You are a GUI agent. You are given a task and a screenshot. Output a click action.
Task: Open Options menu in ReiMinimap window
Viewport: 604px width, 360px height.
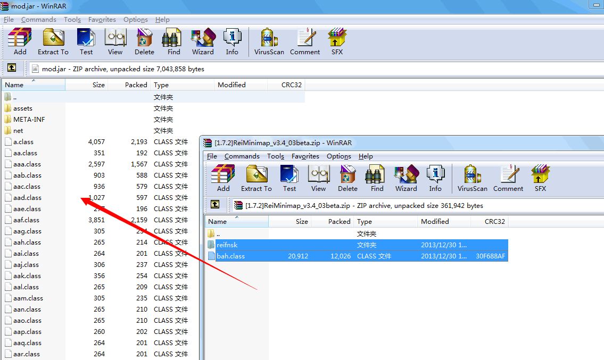tap(339, 156)
